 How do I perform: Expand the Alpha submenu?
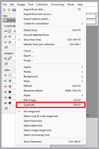[51, 95]
